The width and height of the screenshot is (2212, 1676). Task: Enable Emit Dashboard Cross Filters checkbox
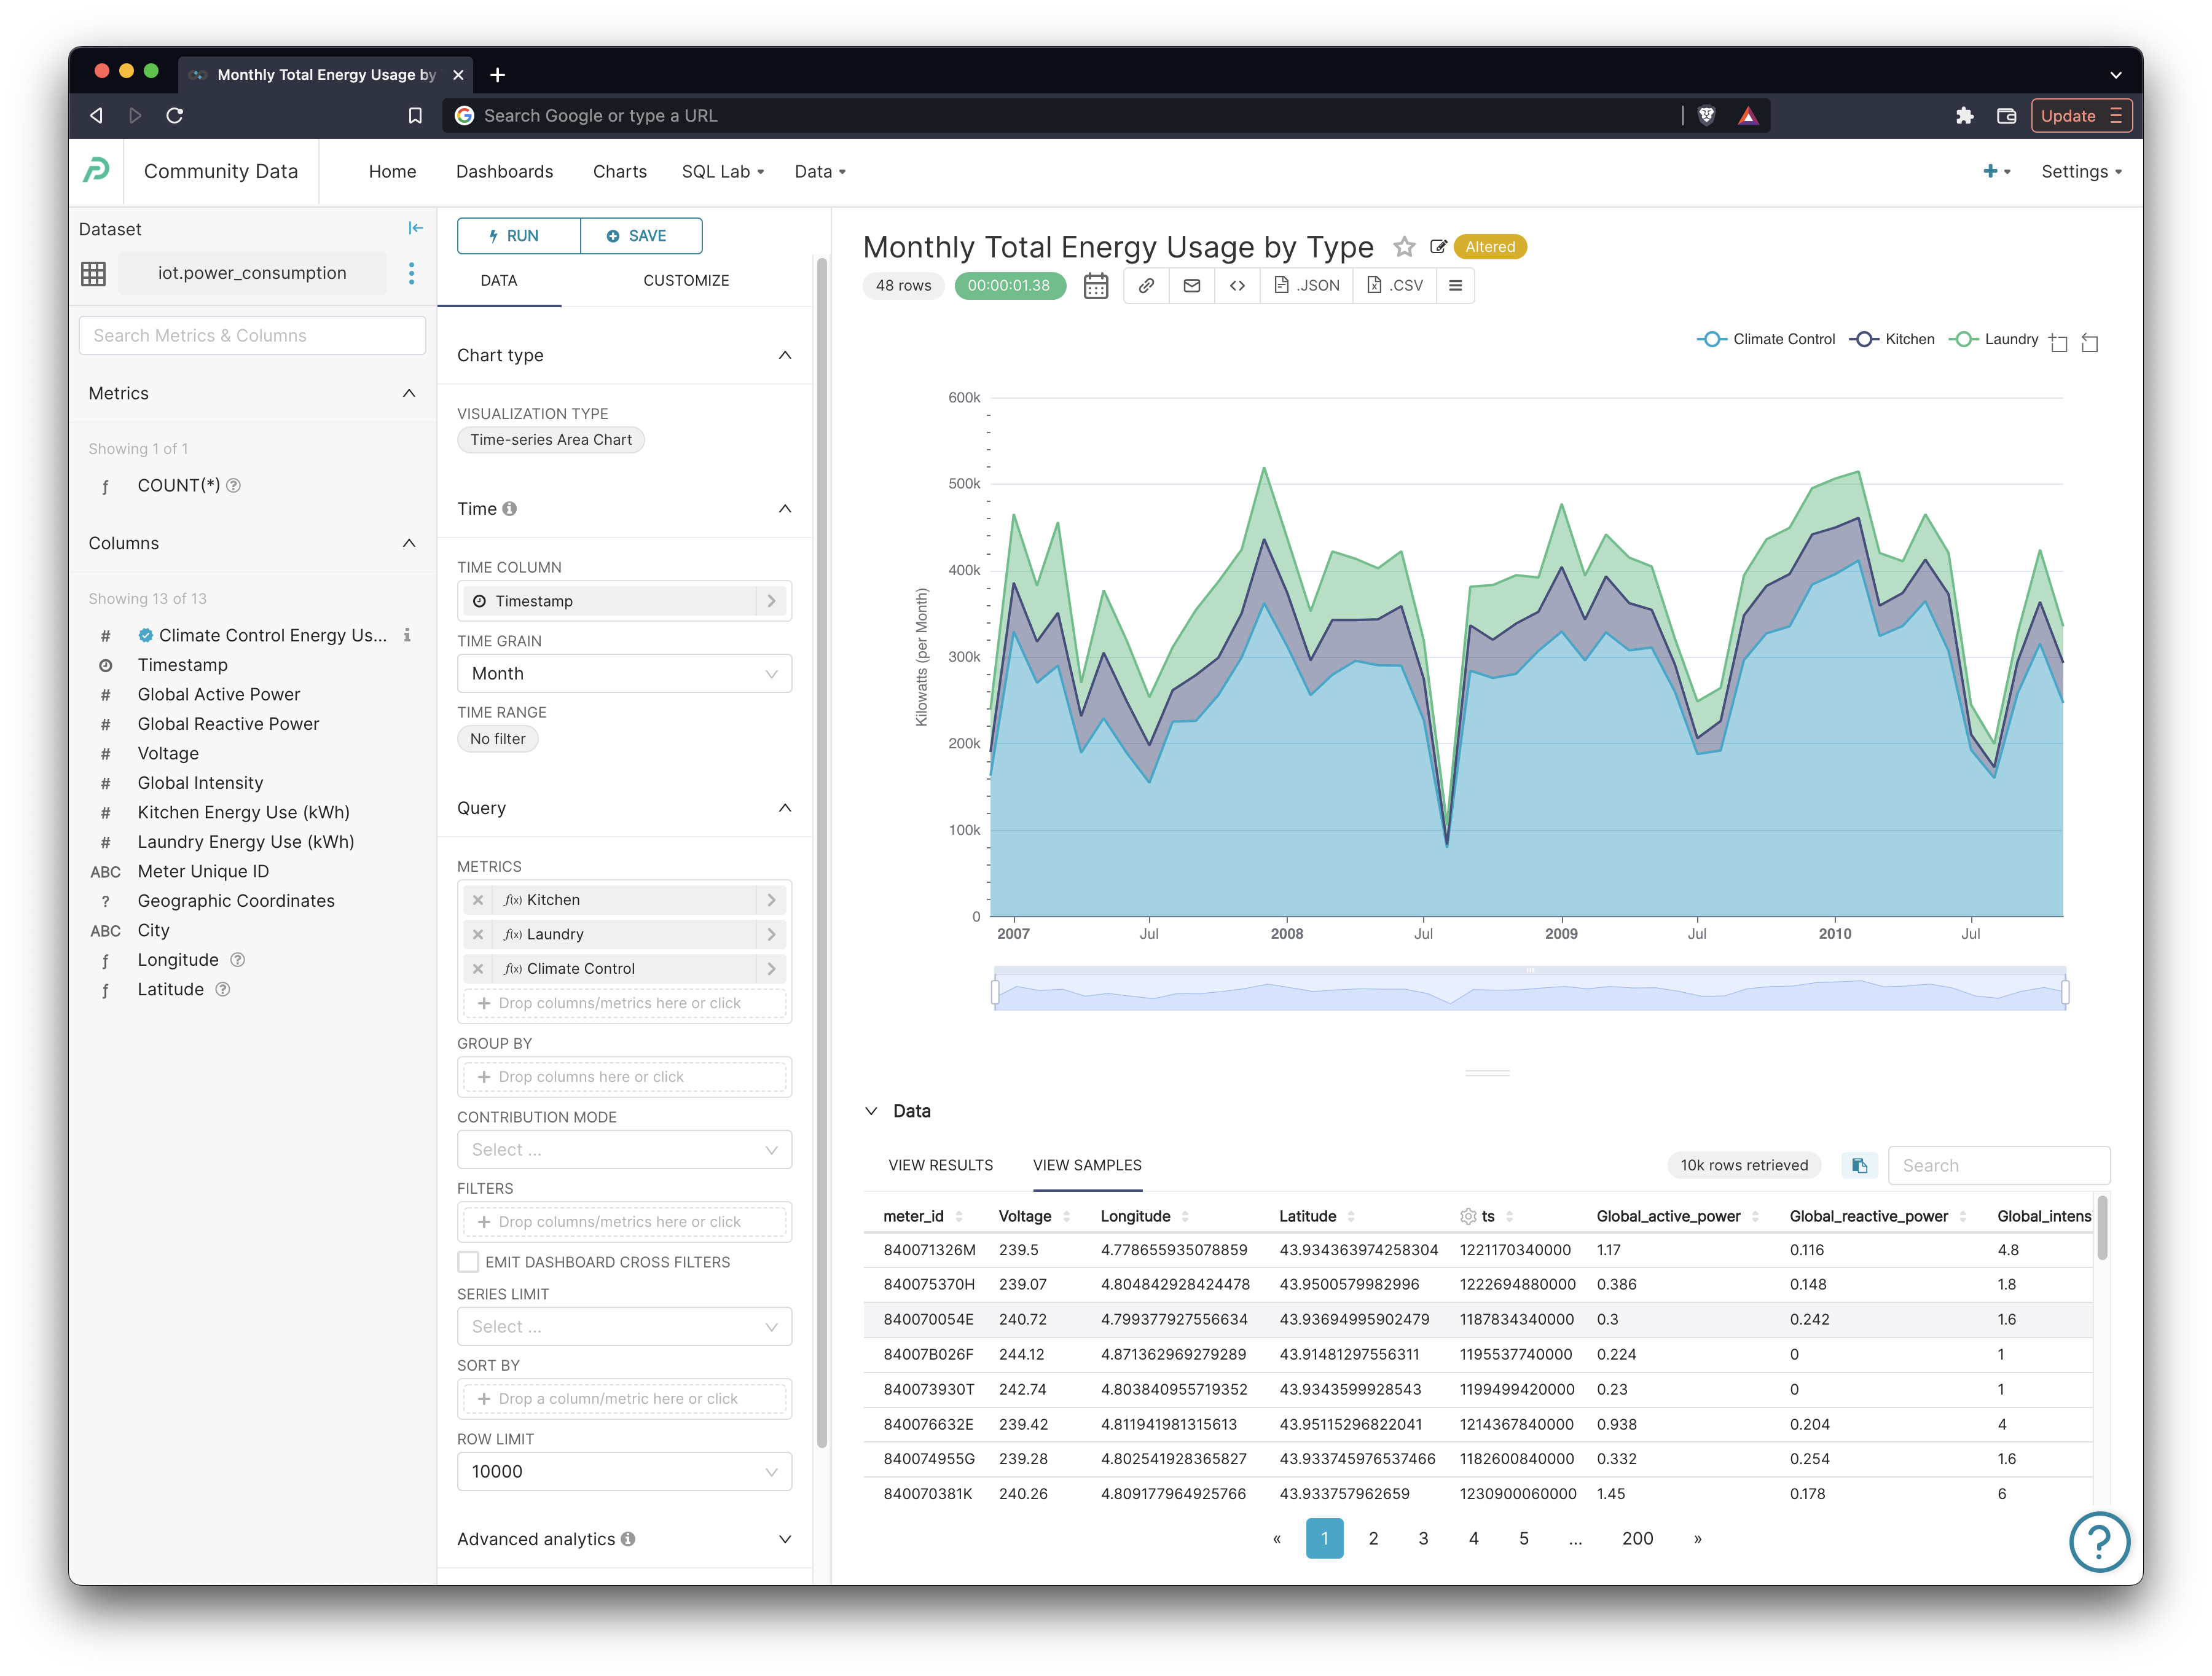[x=468, y=1262]
